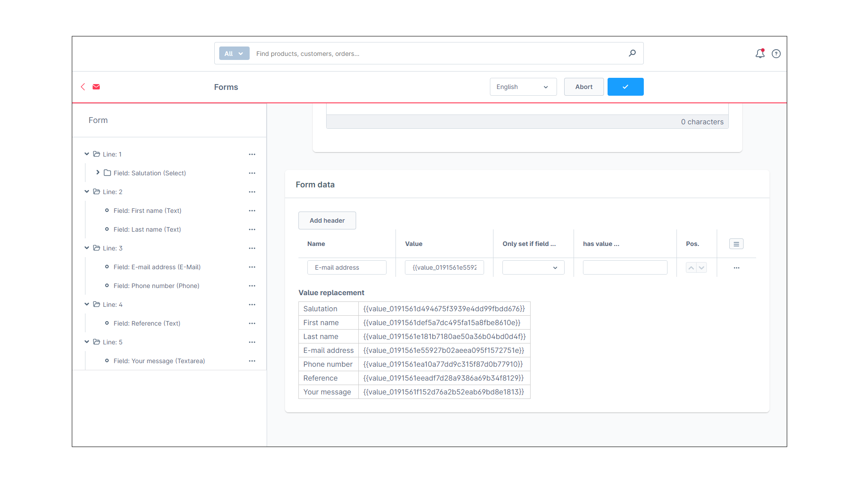This screenshot has height=483, width=859.
Task: Click the Value column header
Action: point(413,244)
